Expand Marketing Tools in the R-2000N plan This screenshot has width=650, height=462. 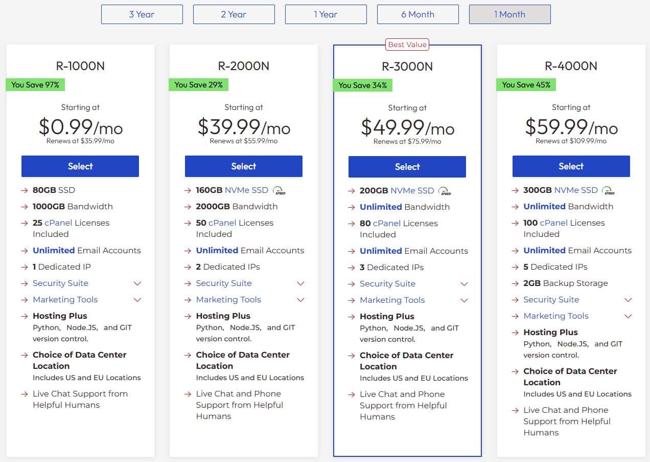pos(300,300)
